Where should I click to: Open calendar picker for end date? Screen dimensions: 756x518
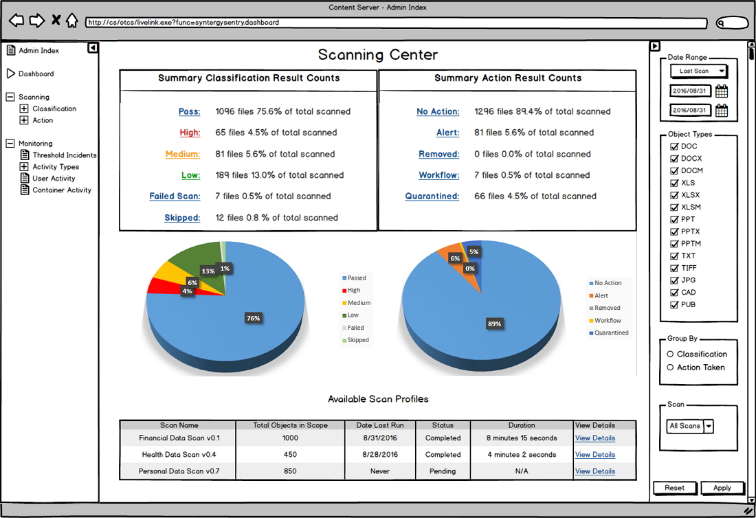coord(721,111)
